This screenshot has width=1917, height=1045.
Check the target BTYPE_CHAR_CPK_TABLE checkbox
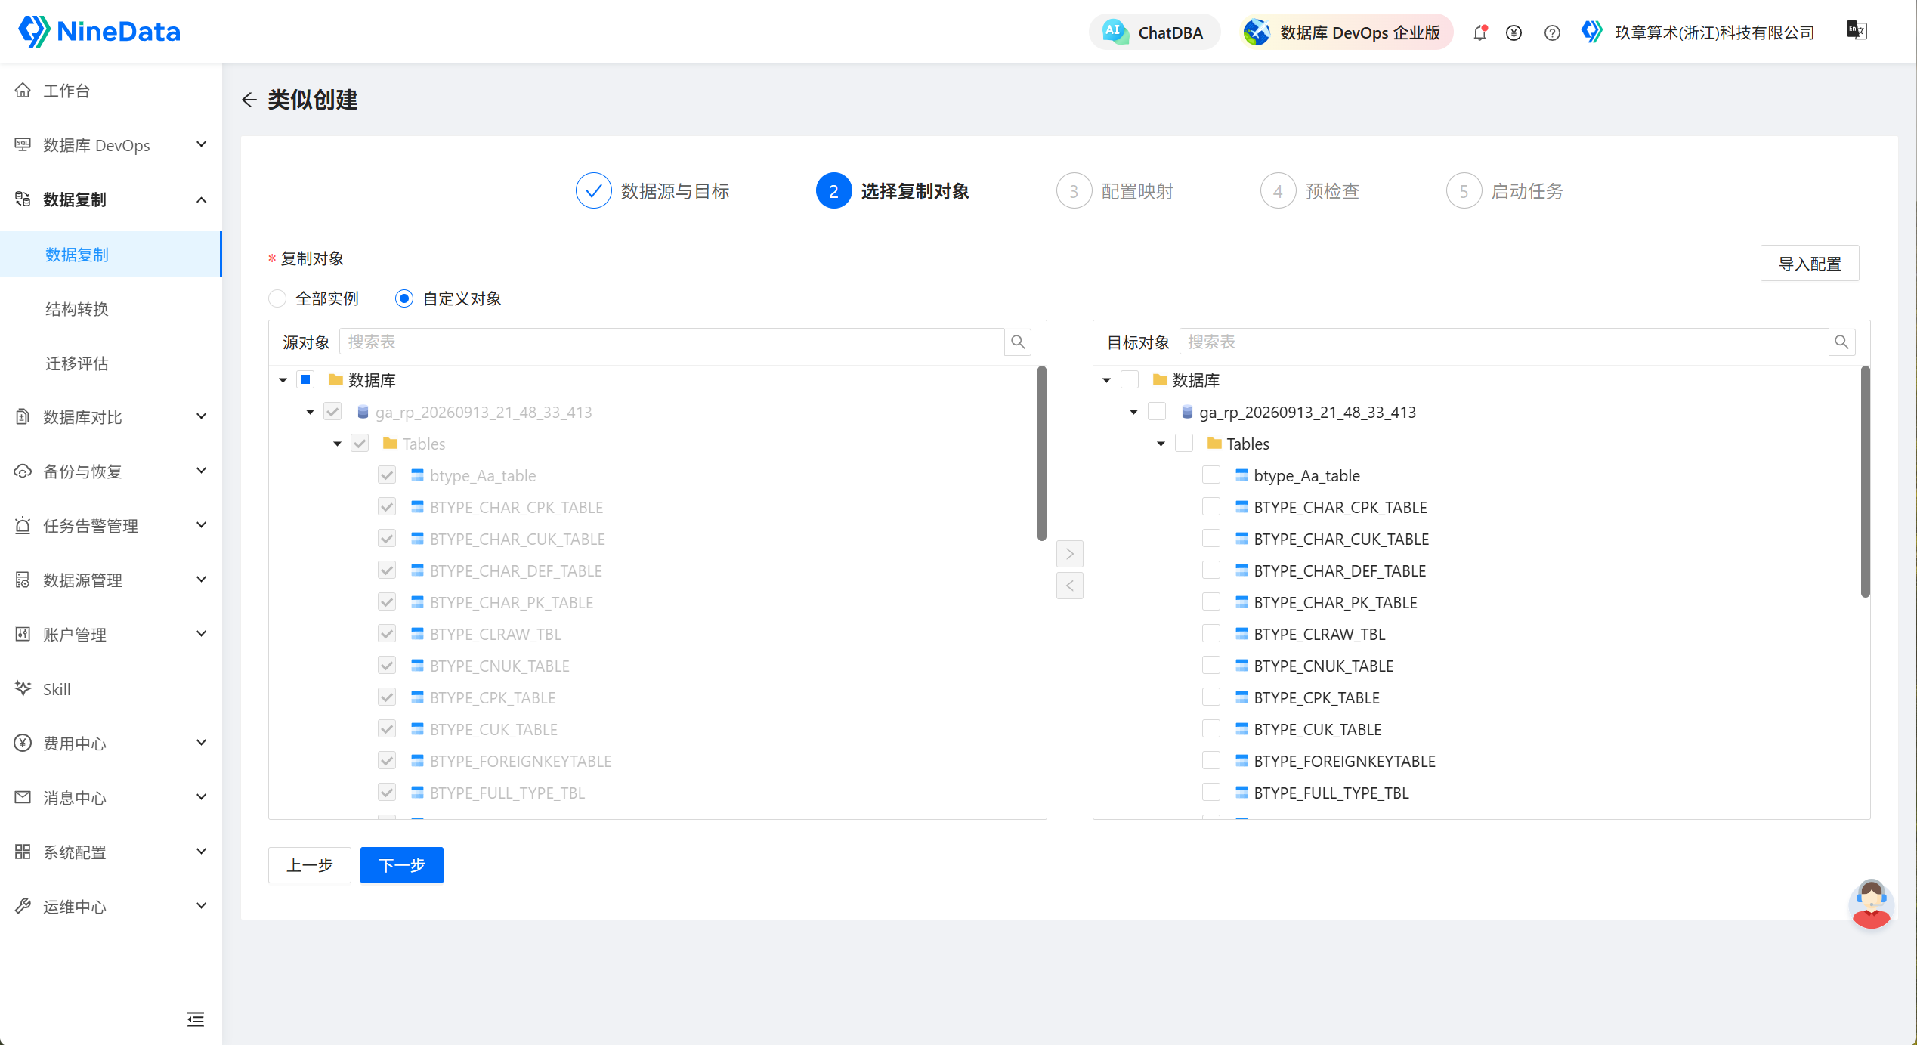click(x=1210, y=506)
